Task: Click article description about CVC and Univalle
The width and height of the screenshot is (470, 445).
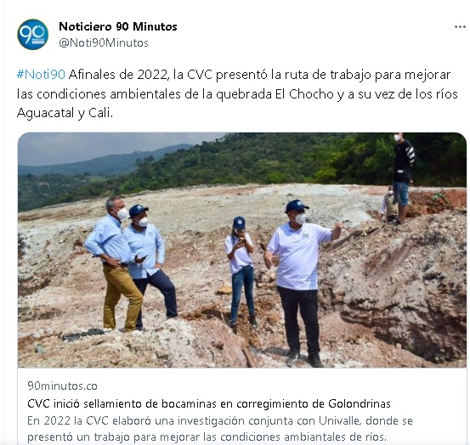Action: pos(220,429)
